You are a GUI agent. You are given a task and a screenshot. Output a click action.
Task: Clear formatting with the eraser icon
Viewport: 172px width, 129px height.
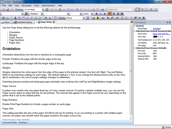117,18
